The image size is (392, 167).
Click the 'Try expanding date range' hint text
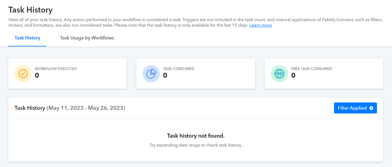point(196,145)
